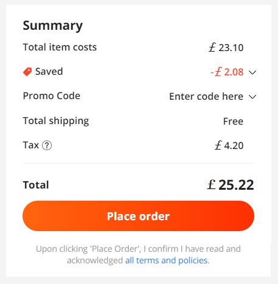Open the all terms and policies link
This screenshot has height=284, width=278.
(x=167, y=260)
